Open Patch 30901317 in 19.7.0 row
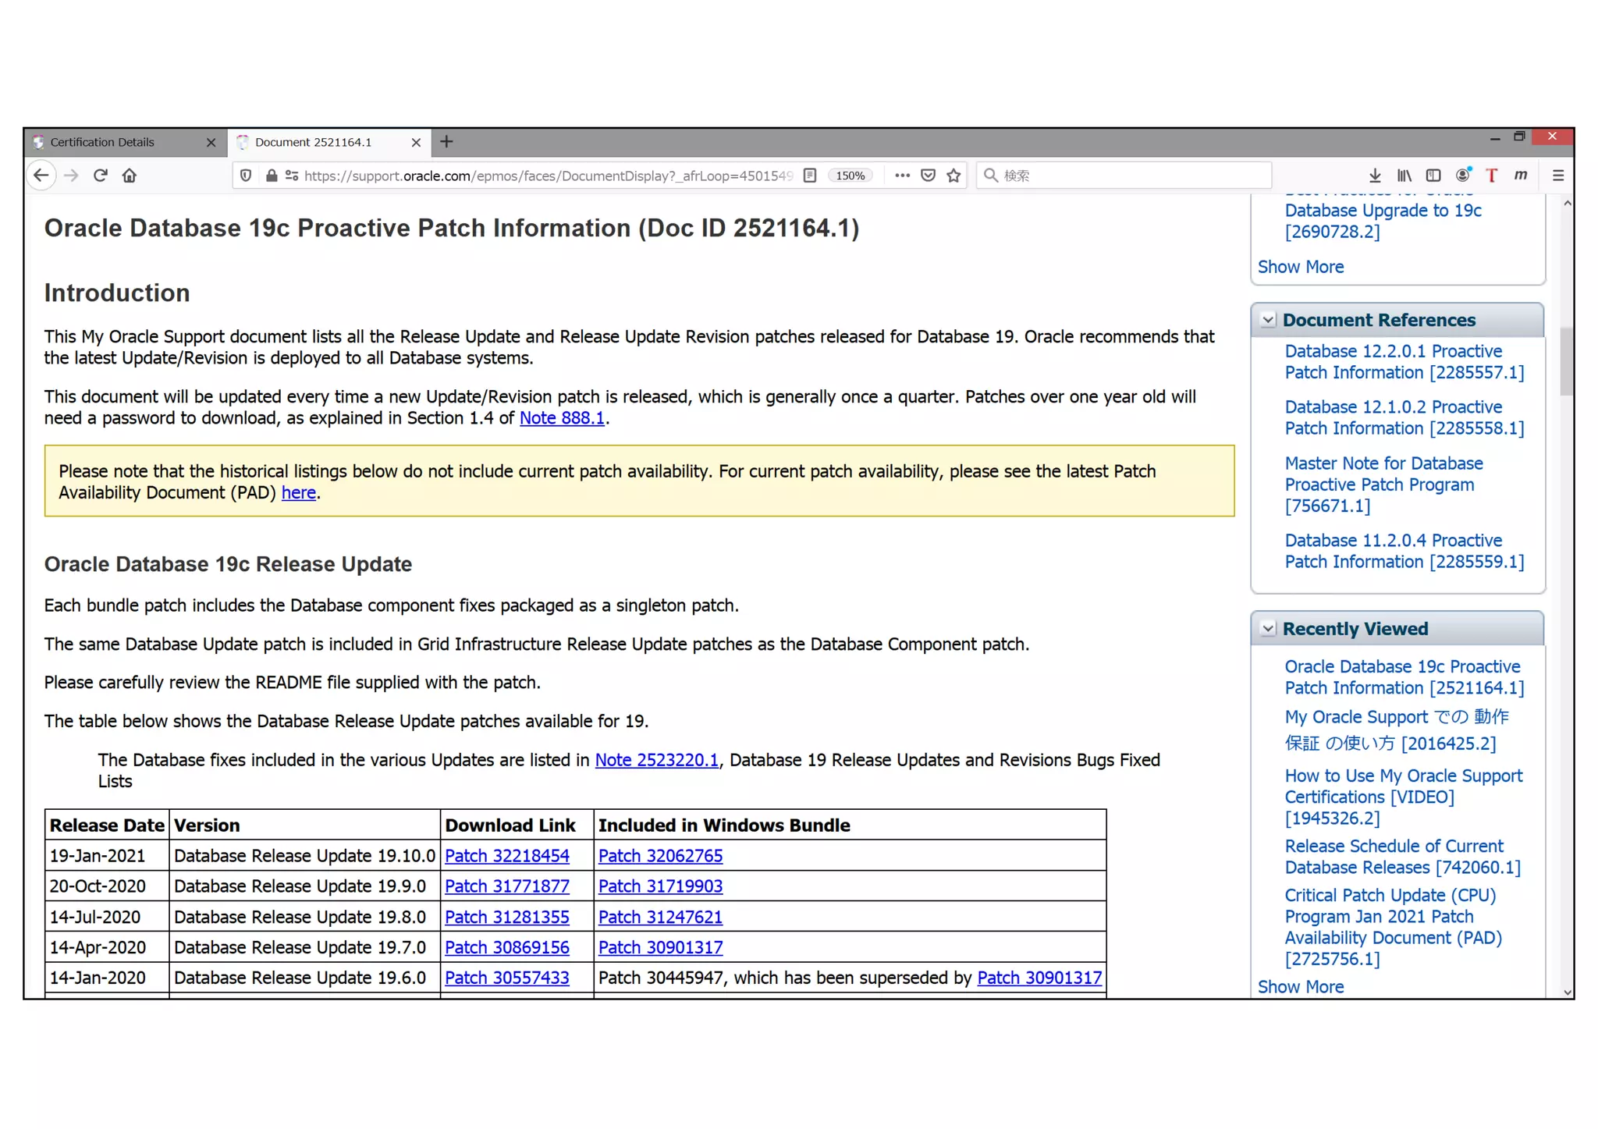1598x1129 pixels. [660, 948]
